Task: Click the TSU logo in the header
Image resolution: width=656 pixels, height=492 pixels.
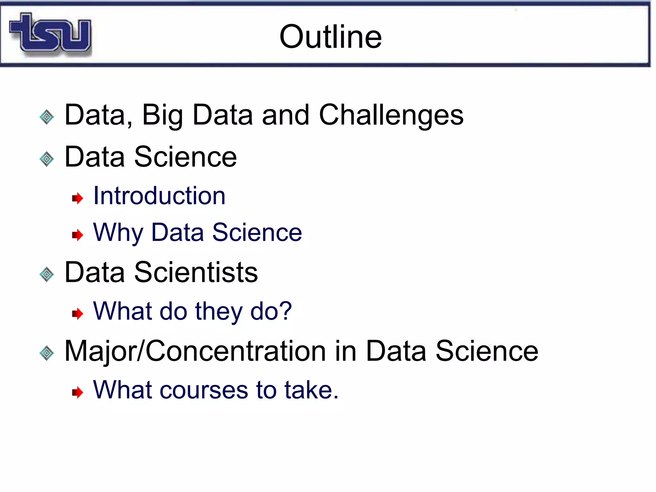Action: pos(51,34)
